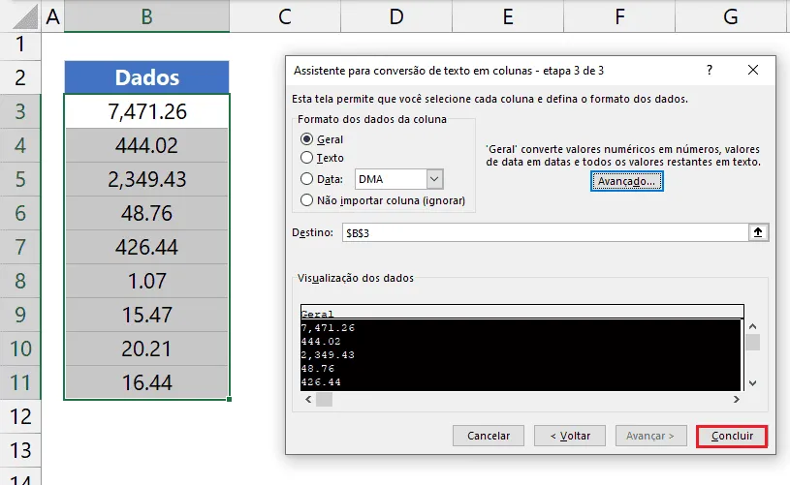Viewport: 790px width, 485px height.
Task: Click the Avançado... button
Action: point(627,181)
